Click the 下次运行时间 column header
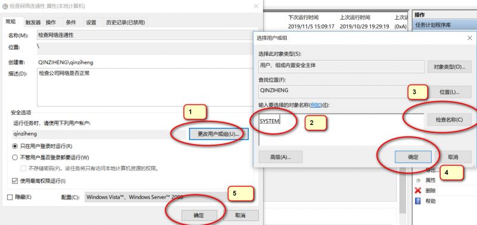This screenshot has width=477, height=225. [303, 18]
